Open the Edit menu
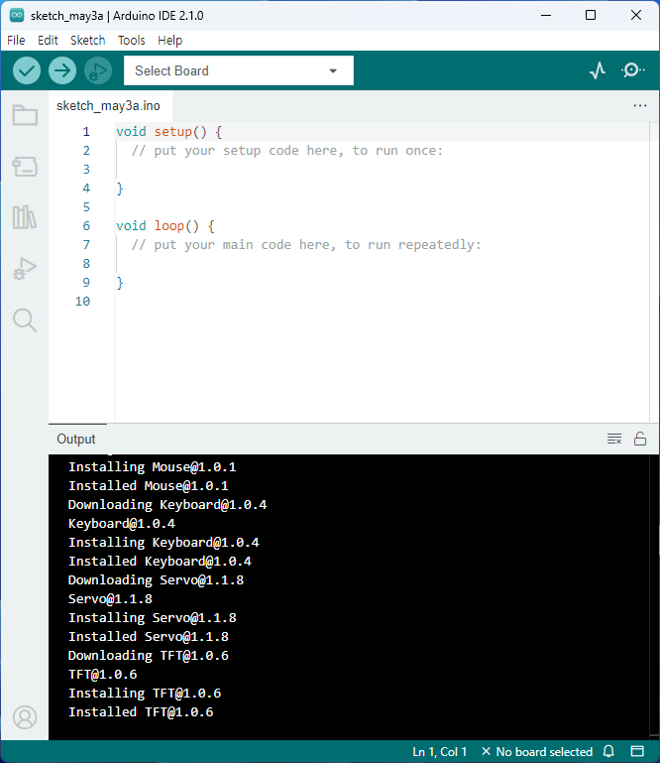The height and width of the screenshot is (763, 660). [48, 41]
